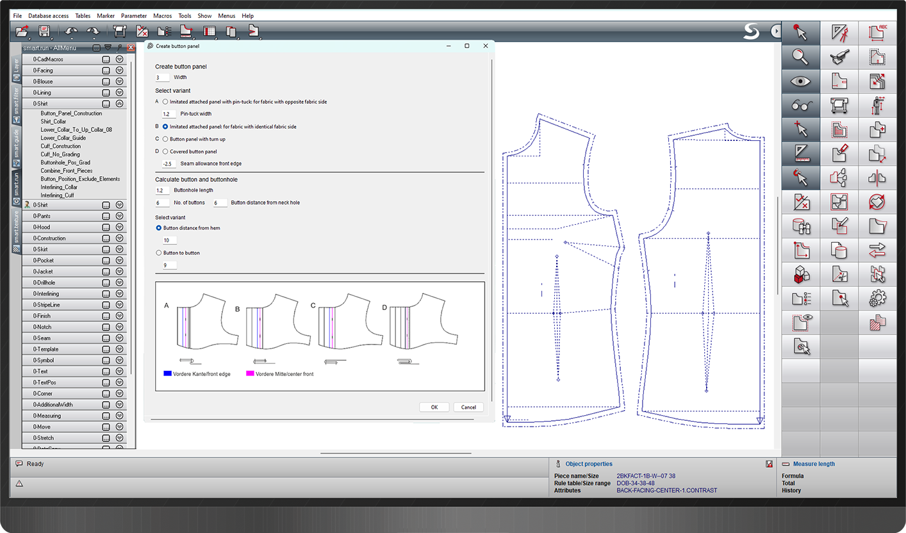Click the human body measurement figure icon

[x=877, y=106]
